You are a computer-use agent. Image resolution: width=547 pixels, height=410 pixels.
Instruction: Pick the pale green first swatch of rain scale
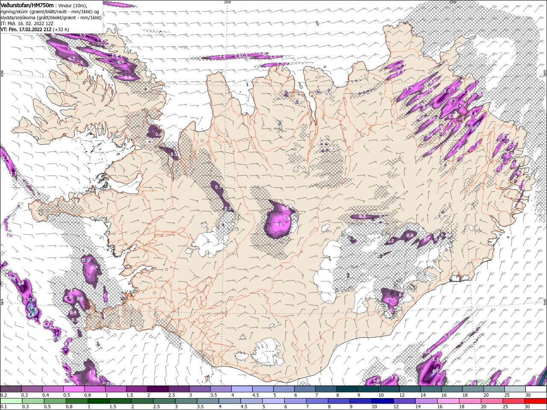click(x=11, y=401)
